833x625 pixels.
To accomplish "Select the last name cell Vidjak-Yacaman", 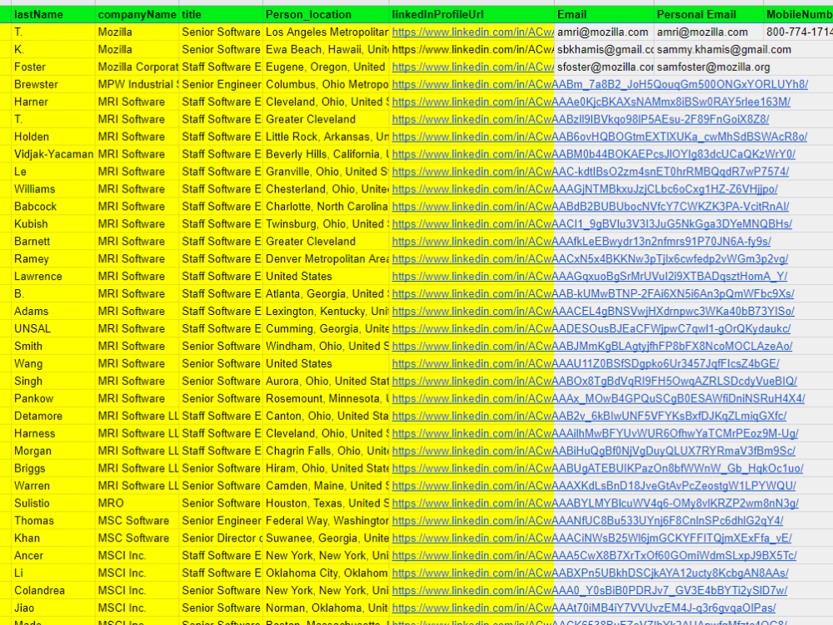I will [x=53, y=155].
